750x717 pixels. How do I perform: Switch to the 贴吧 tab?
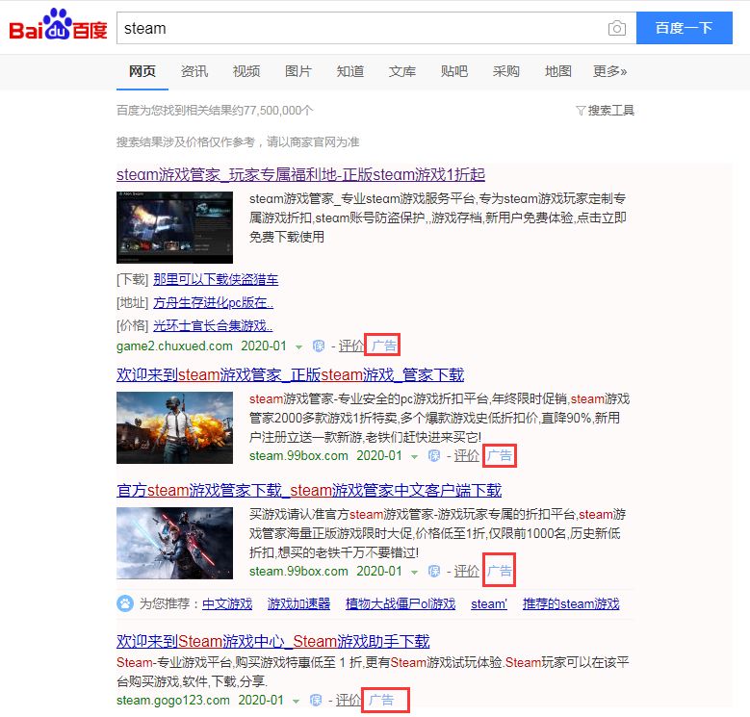coord(453,71)
